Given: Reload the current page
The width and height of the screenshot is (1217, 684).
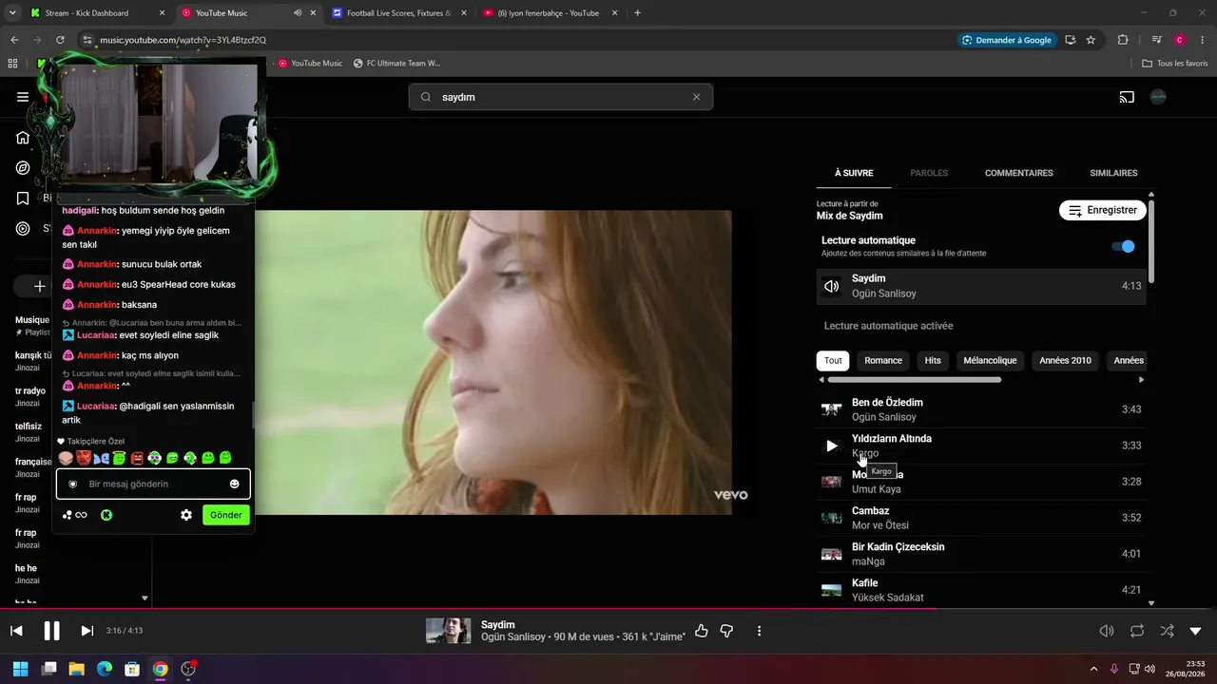Looking at the screenshot, I should point(60,40).
